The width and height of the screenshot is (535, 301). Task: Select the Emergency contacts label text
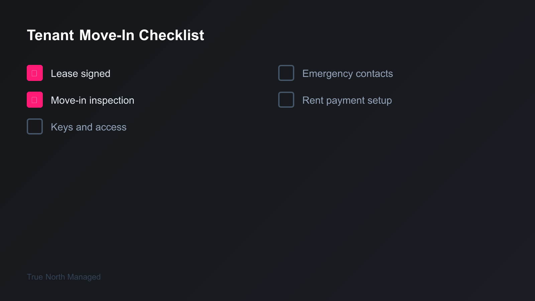pyautogui.click(x=347, y=74)
